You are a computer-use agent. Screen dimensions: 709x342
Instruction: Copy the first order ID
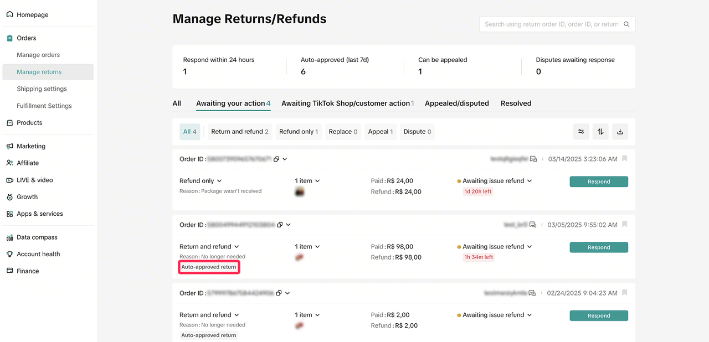[276, 159]
